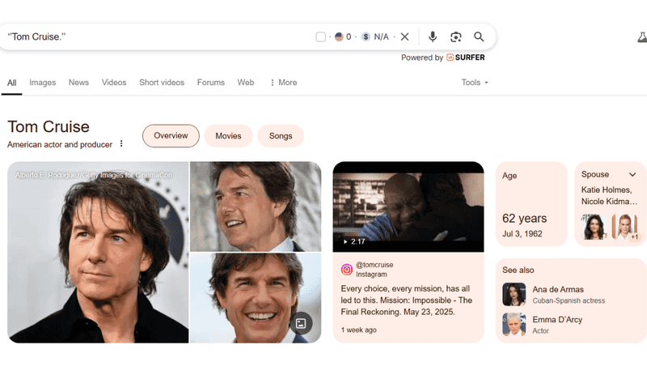Viewport: 647px width, 370px height.
Task: Open the bottom smiling photo
Action: point(256,298)
